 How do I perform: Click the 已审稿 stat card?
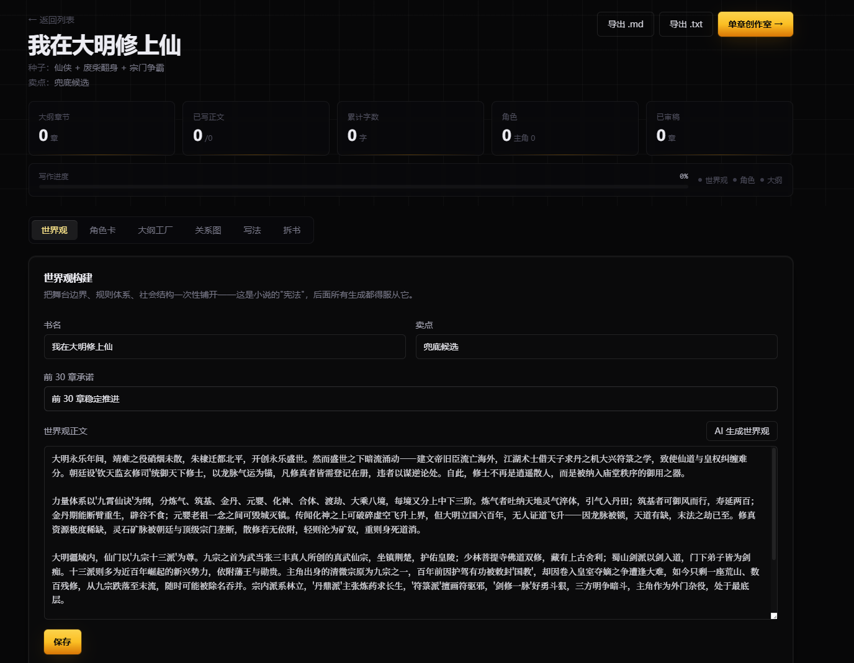(x=719, y=128)
